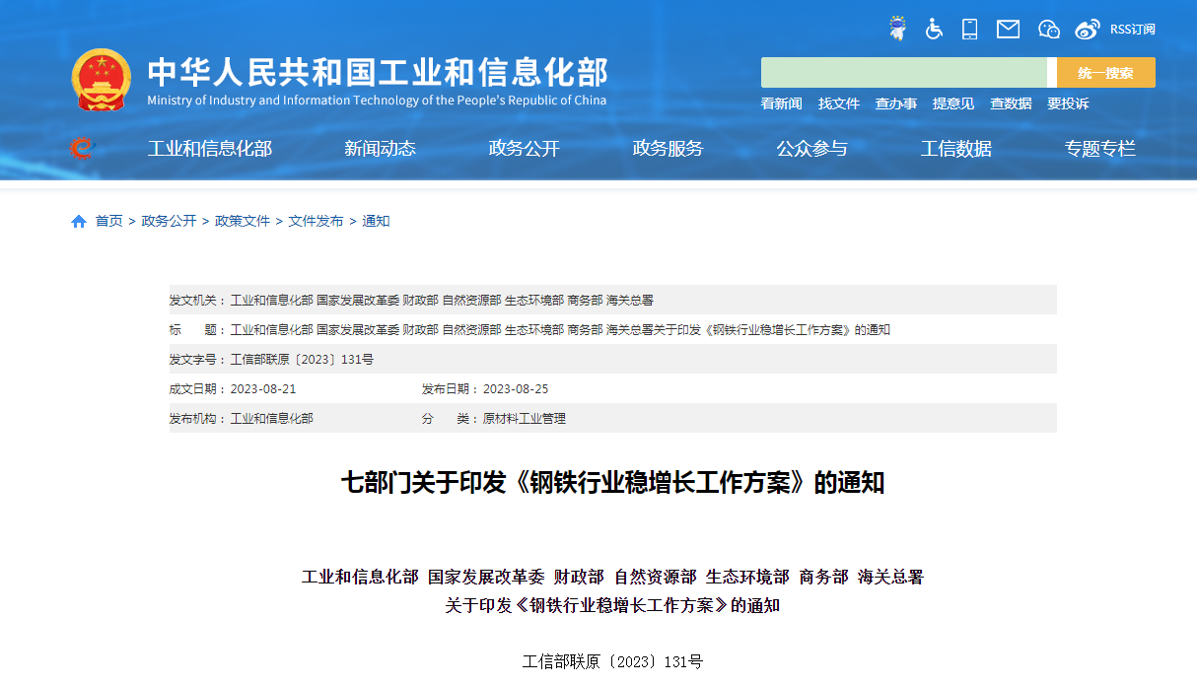Go to 首页 in breadcrumb
The height and width of the screenshot is (685, 1197).
(x=108, y=221)
